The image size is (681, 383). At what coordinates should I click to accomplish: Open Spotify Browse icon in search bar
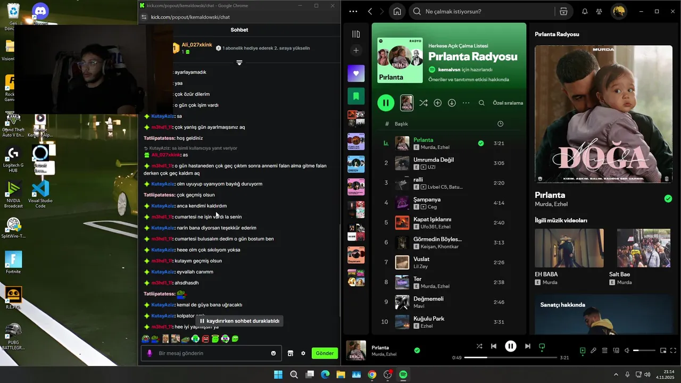pyautogui.click(x=563, y=11)
